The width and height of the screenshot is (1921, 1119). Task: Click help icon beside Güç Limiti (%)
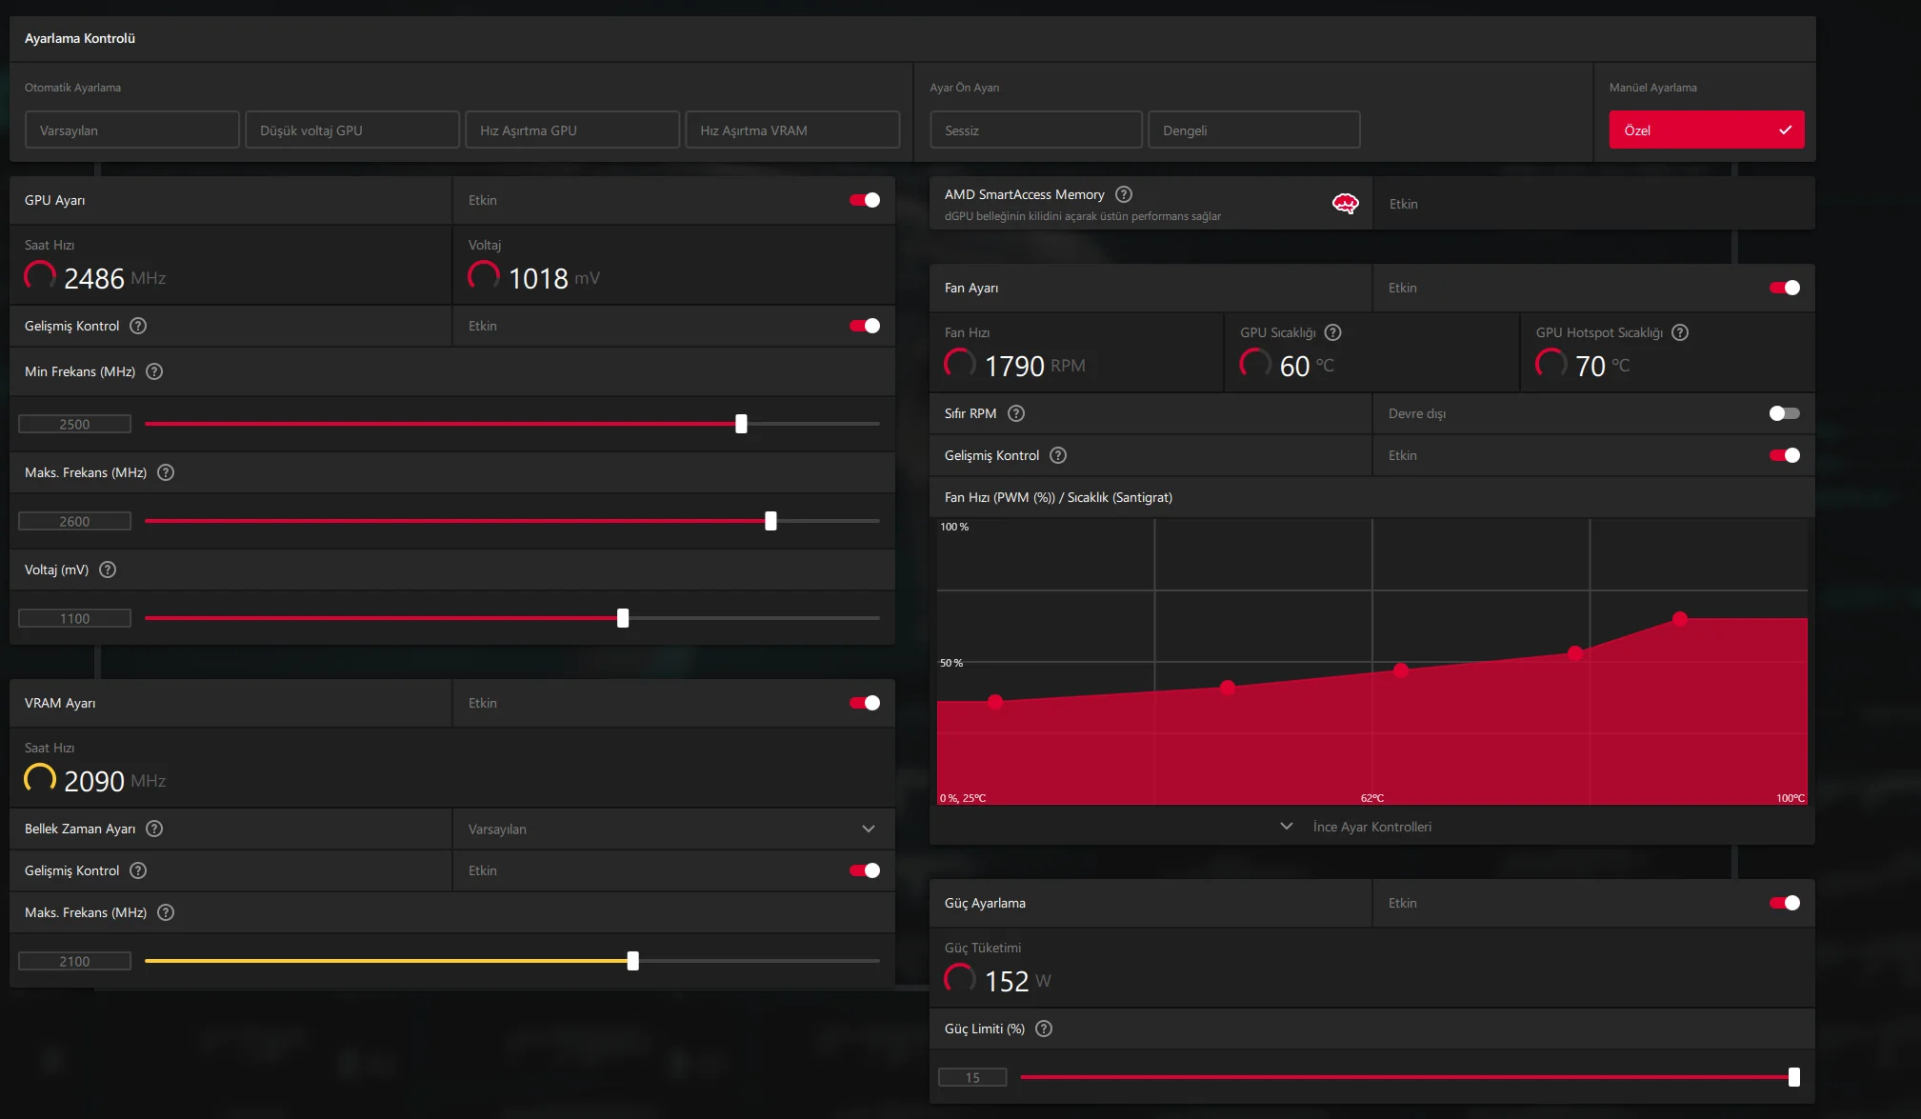click(1044, 1029)
